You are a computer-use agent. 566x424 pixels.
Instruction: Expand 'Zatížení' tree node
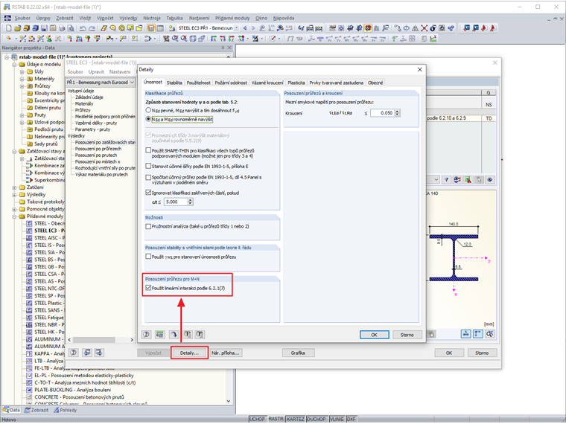pyautogui.click(x=14, y=187)
